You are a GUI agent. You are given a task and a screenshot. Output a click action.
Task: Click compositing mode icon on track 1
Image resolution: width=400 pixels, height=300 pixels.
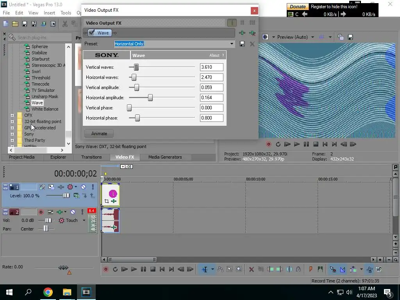[76, 196]
